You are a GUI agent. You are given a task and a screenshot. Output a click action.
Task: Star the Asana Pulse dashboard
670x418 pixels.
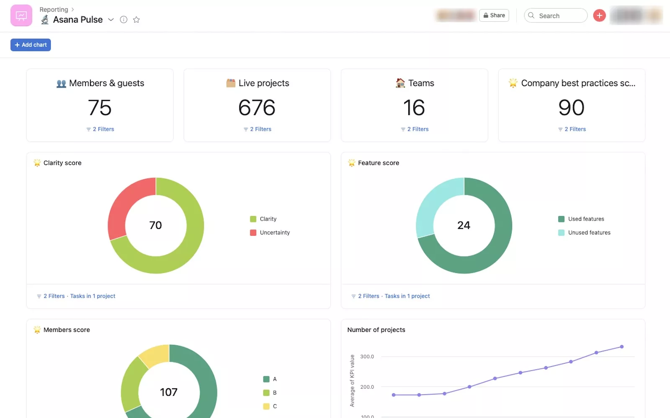(136, 20)
